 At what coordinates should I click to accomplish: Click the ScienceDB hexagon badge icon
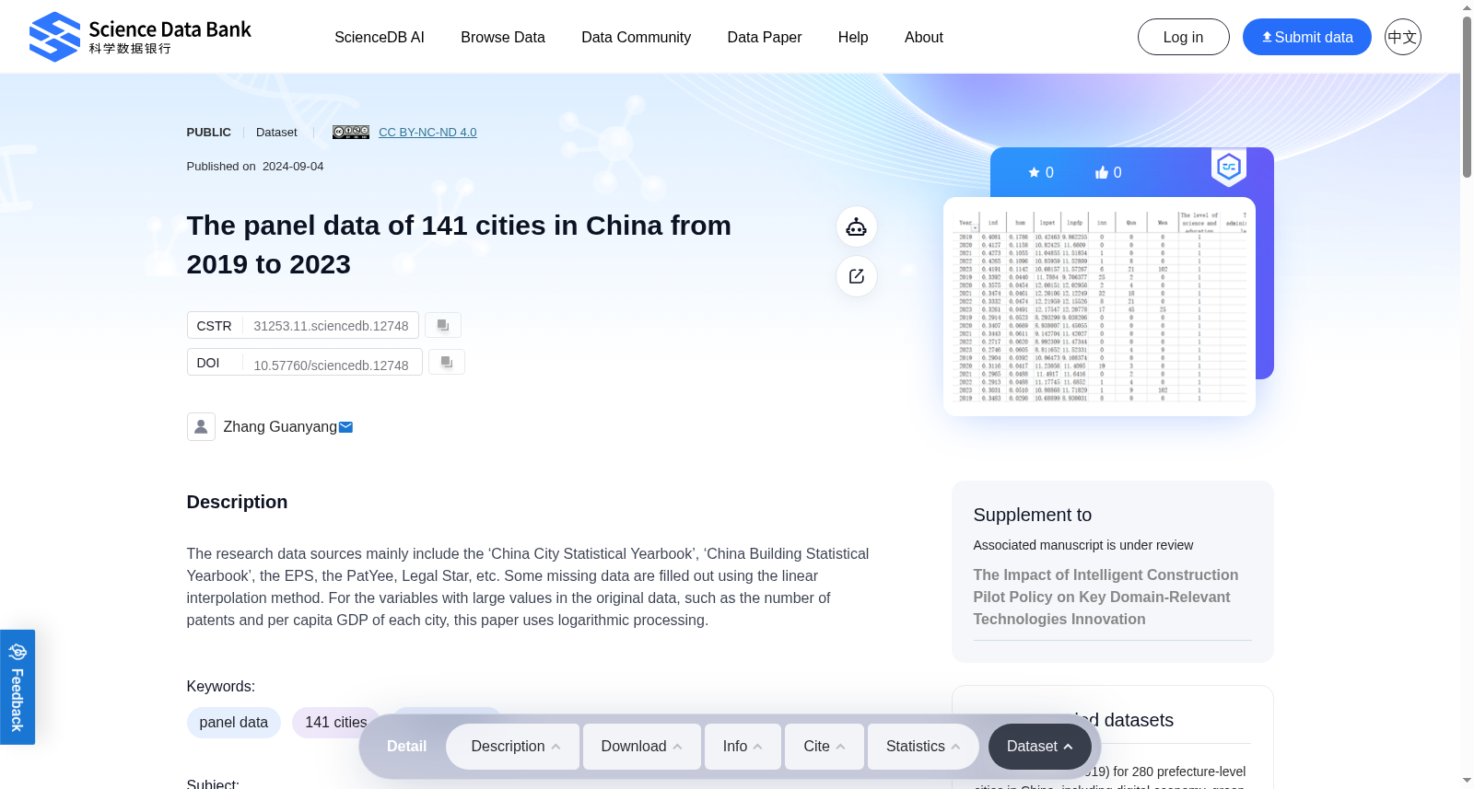click(1229, 168)
